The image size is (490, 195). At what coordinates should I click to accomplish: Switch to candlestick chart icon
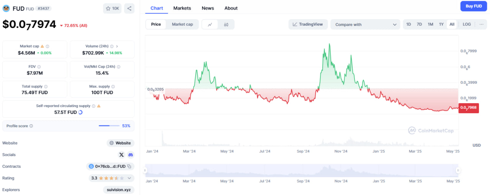tap(226, 24)
